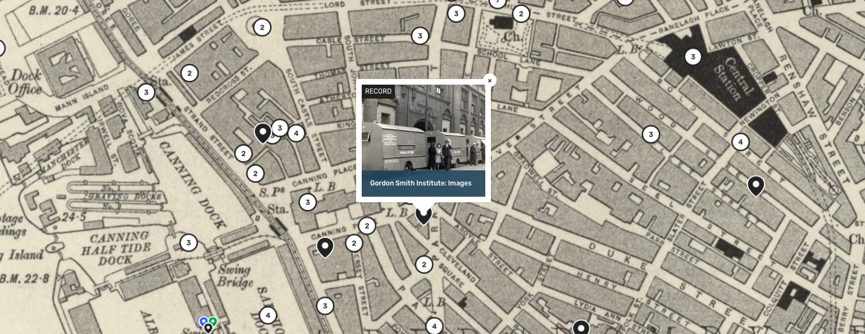
Task: Click the RECORD label in the popup
Action: pos(378,91)
